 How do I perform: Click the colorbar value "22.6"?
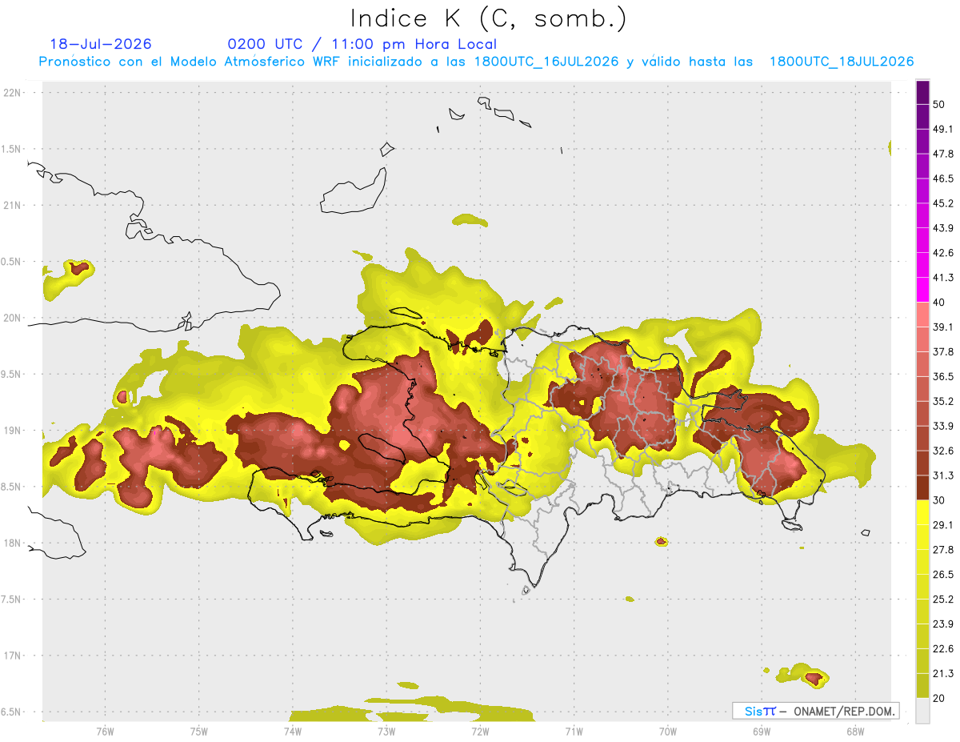pos(943,649)
